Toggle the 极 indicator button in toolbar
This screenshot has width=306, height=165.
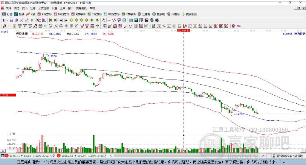point(39,20)
